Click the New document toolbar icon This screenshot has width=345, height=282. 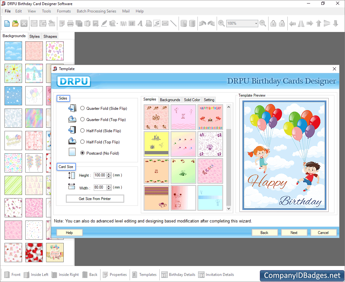click(x=7, y=23)
